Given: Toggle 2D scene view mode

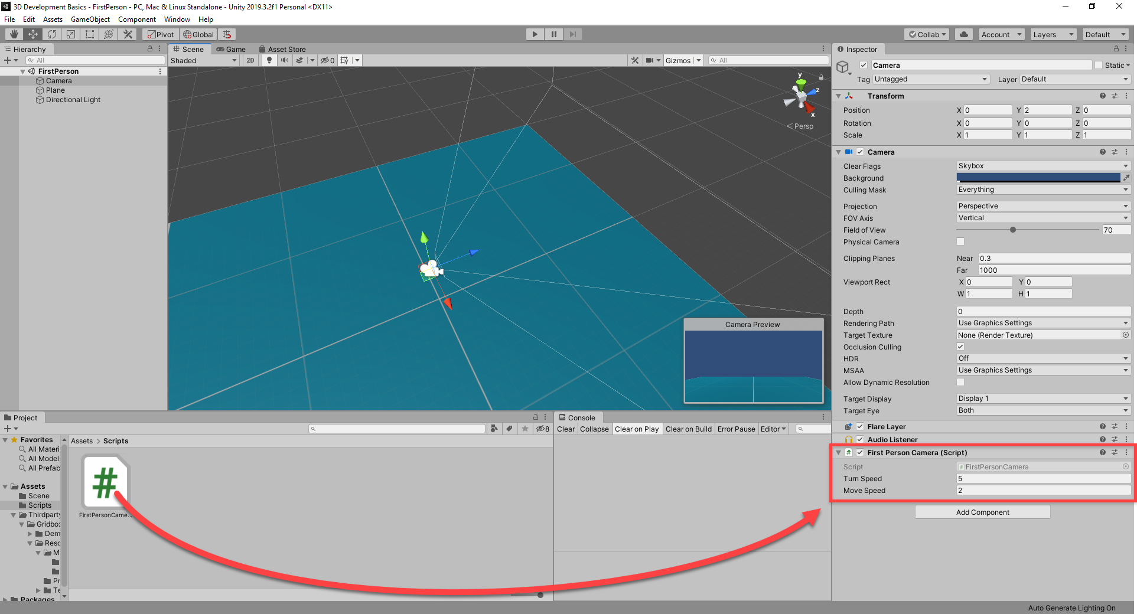Looking at the screenshot, I should tap(250, 60).
